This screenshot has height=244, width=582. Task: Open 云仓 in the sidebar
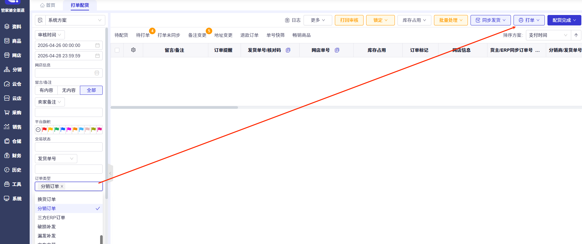click(x=13, y=84)
